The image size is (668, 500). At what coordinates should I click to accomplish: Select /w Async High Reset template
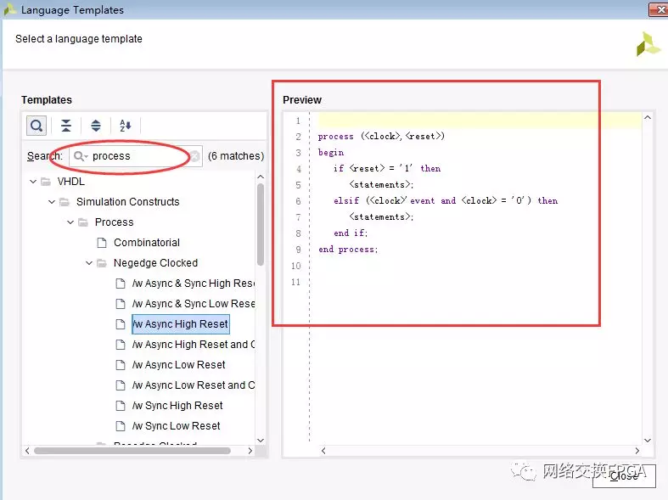point(181,324)
